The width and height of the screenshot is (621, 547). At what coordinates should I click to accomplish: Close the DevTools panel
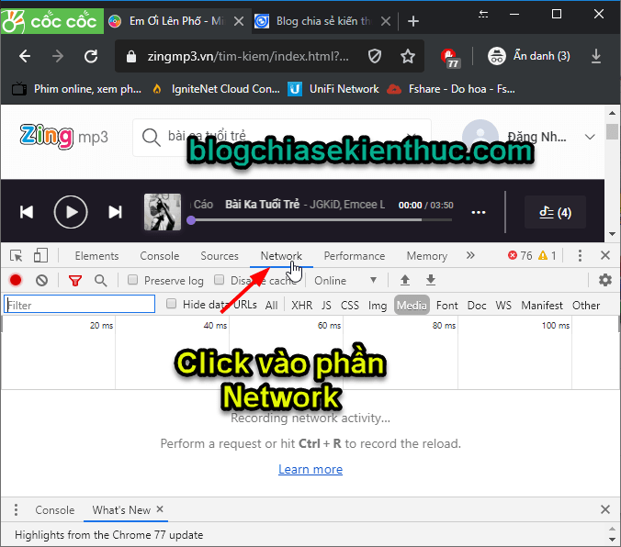[x=605, y=256]
